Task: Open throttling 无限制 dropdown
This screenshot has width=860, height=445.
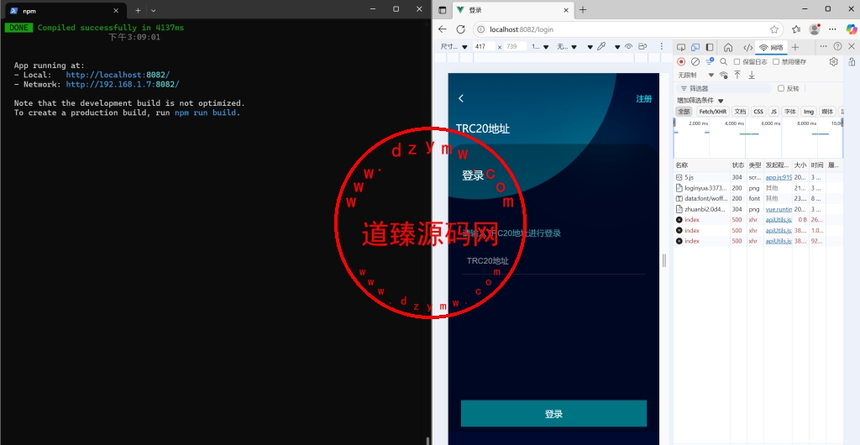Action: (x=695, y=75)
